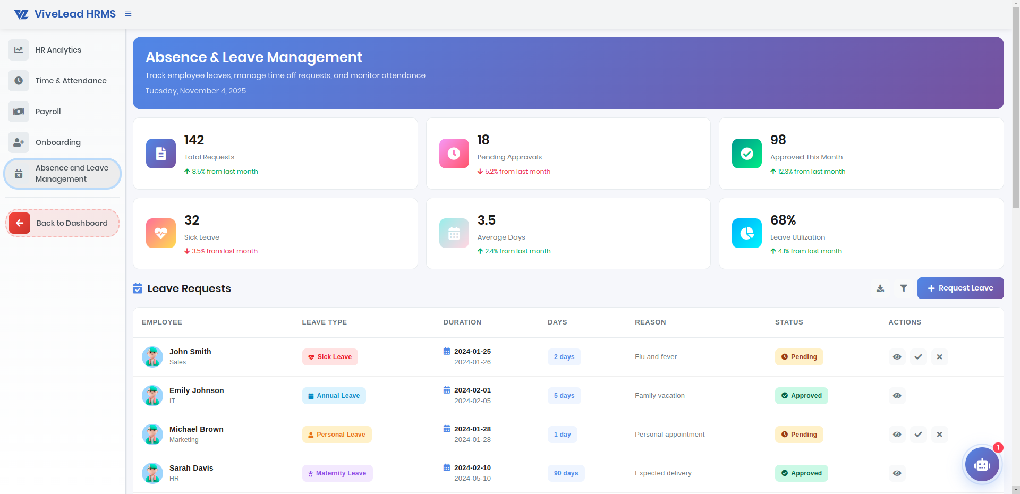
Task: Click the Leave Utilization pie chart icon
Action: (x=746, y=233)
